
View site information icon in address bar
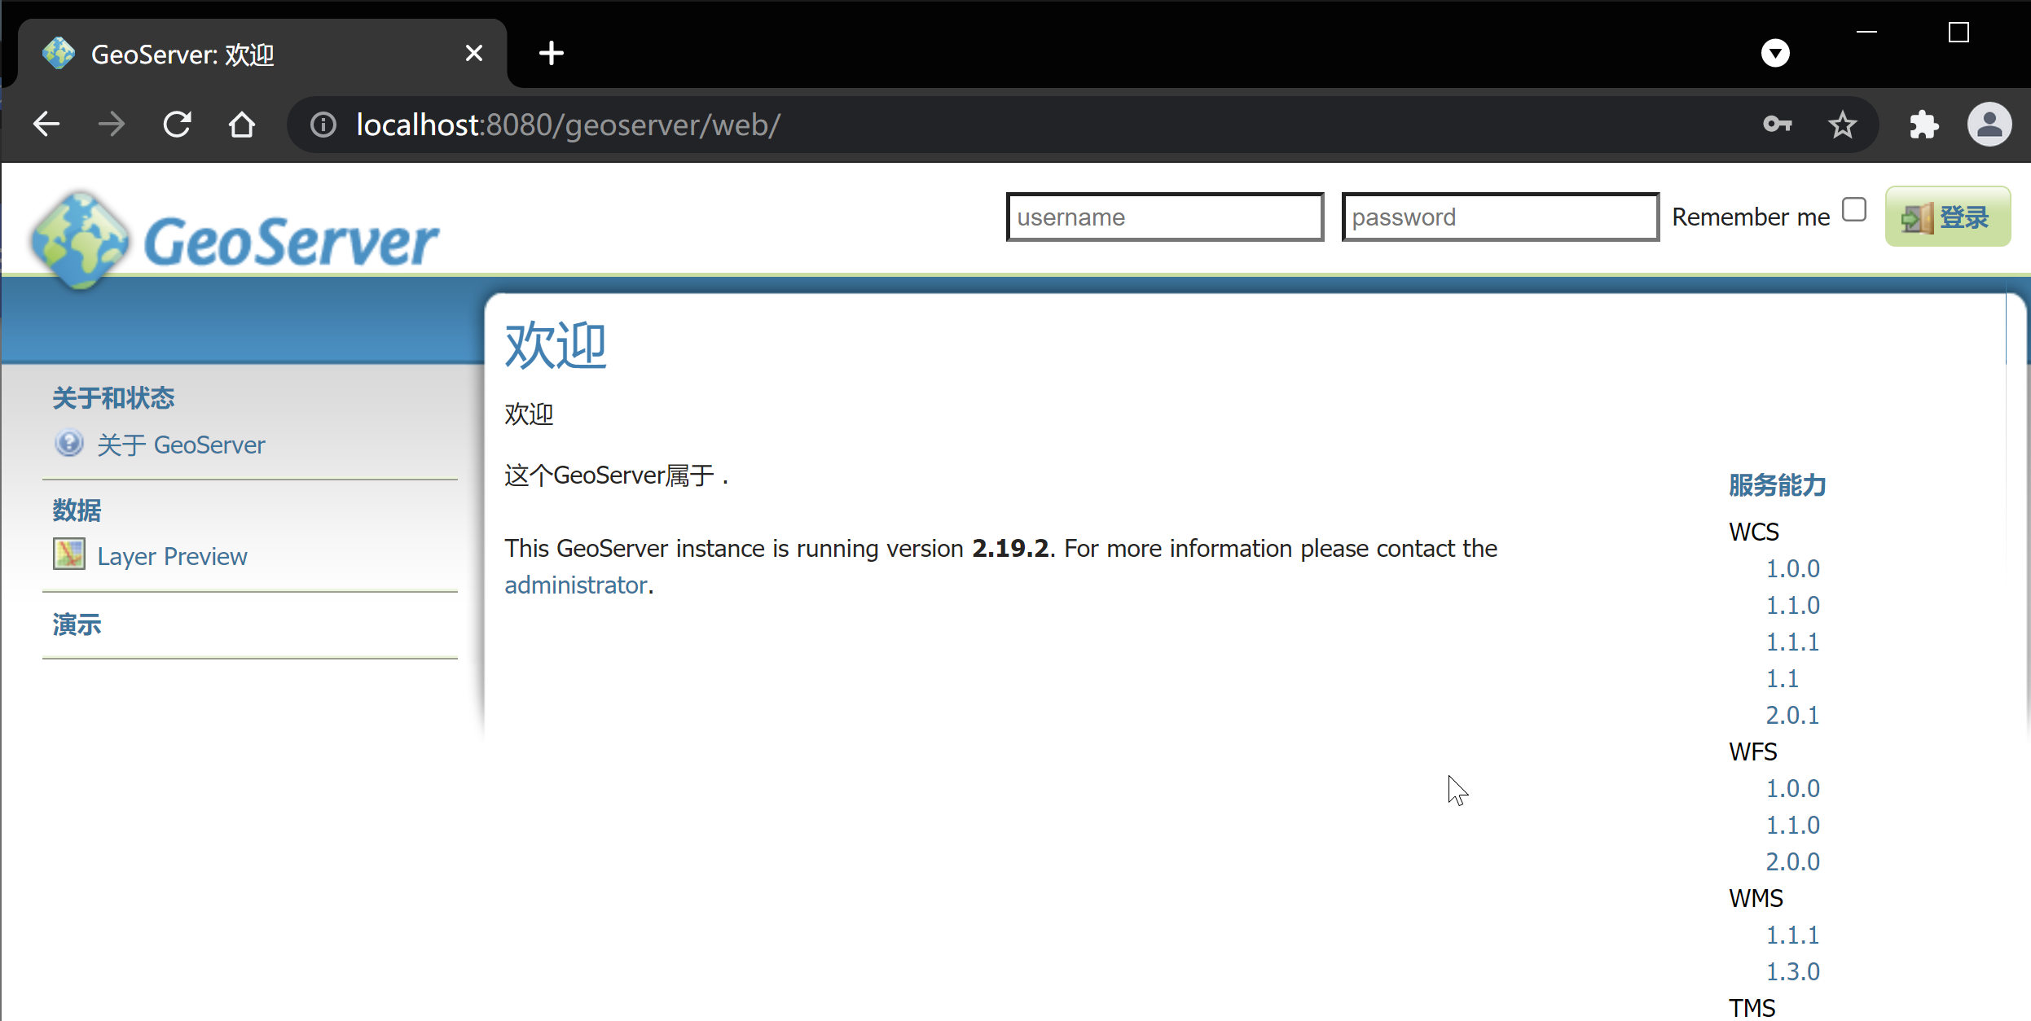click(x=323, y=125)
